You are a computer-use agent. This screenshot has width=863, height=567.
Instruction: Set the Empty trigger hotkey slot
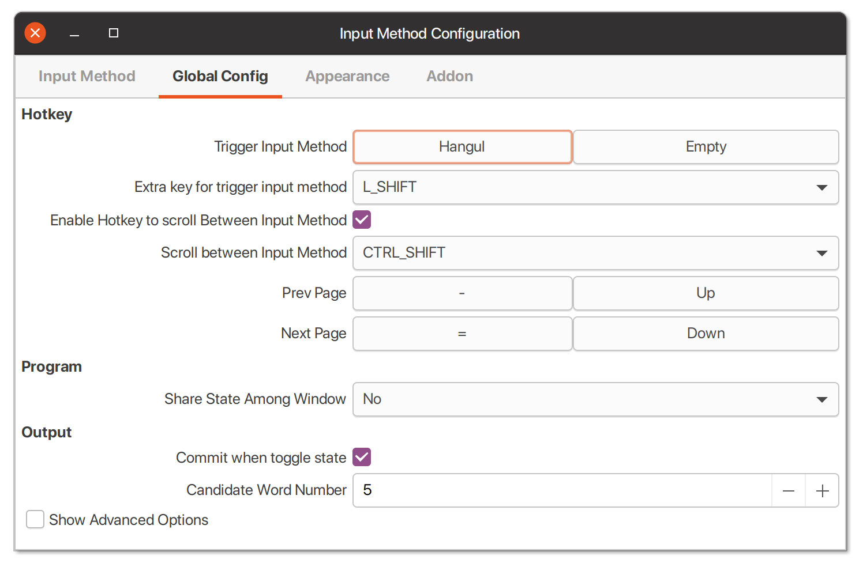706,147
